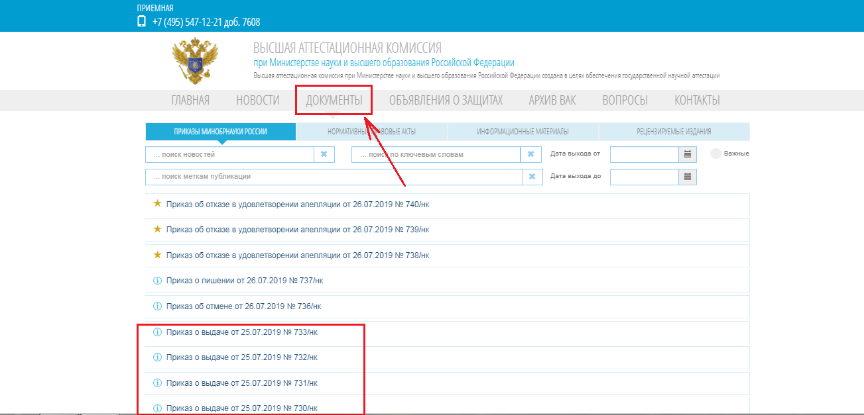Open 'Приказ об отмене' № 736/нк link
Screen dimensions: 864x415
click(x=243, y=306)
